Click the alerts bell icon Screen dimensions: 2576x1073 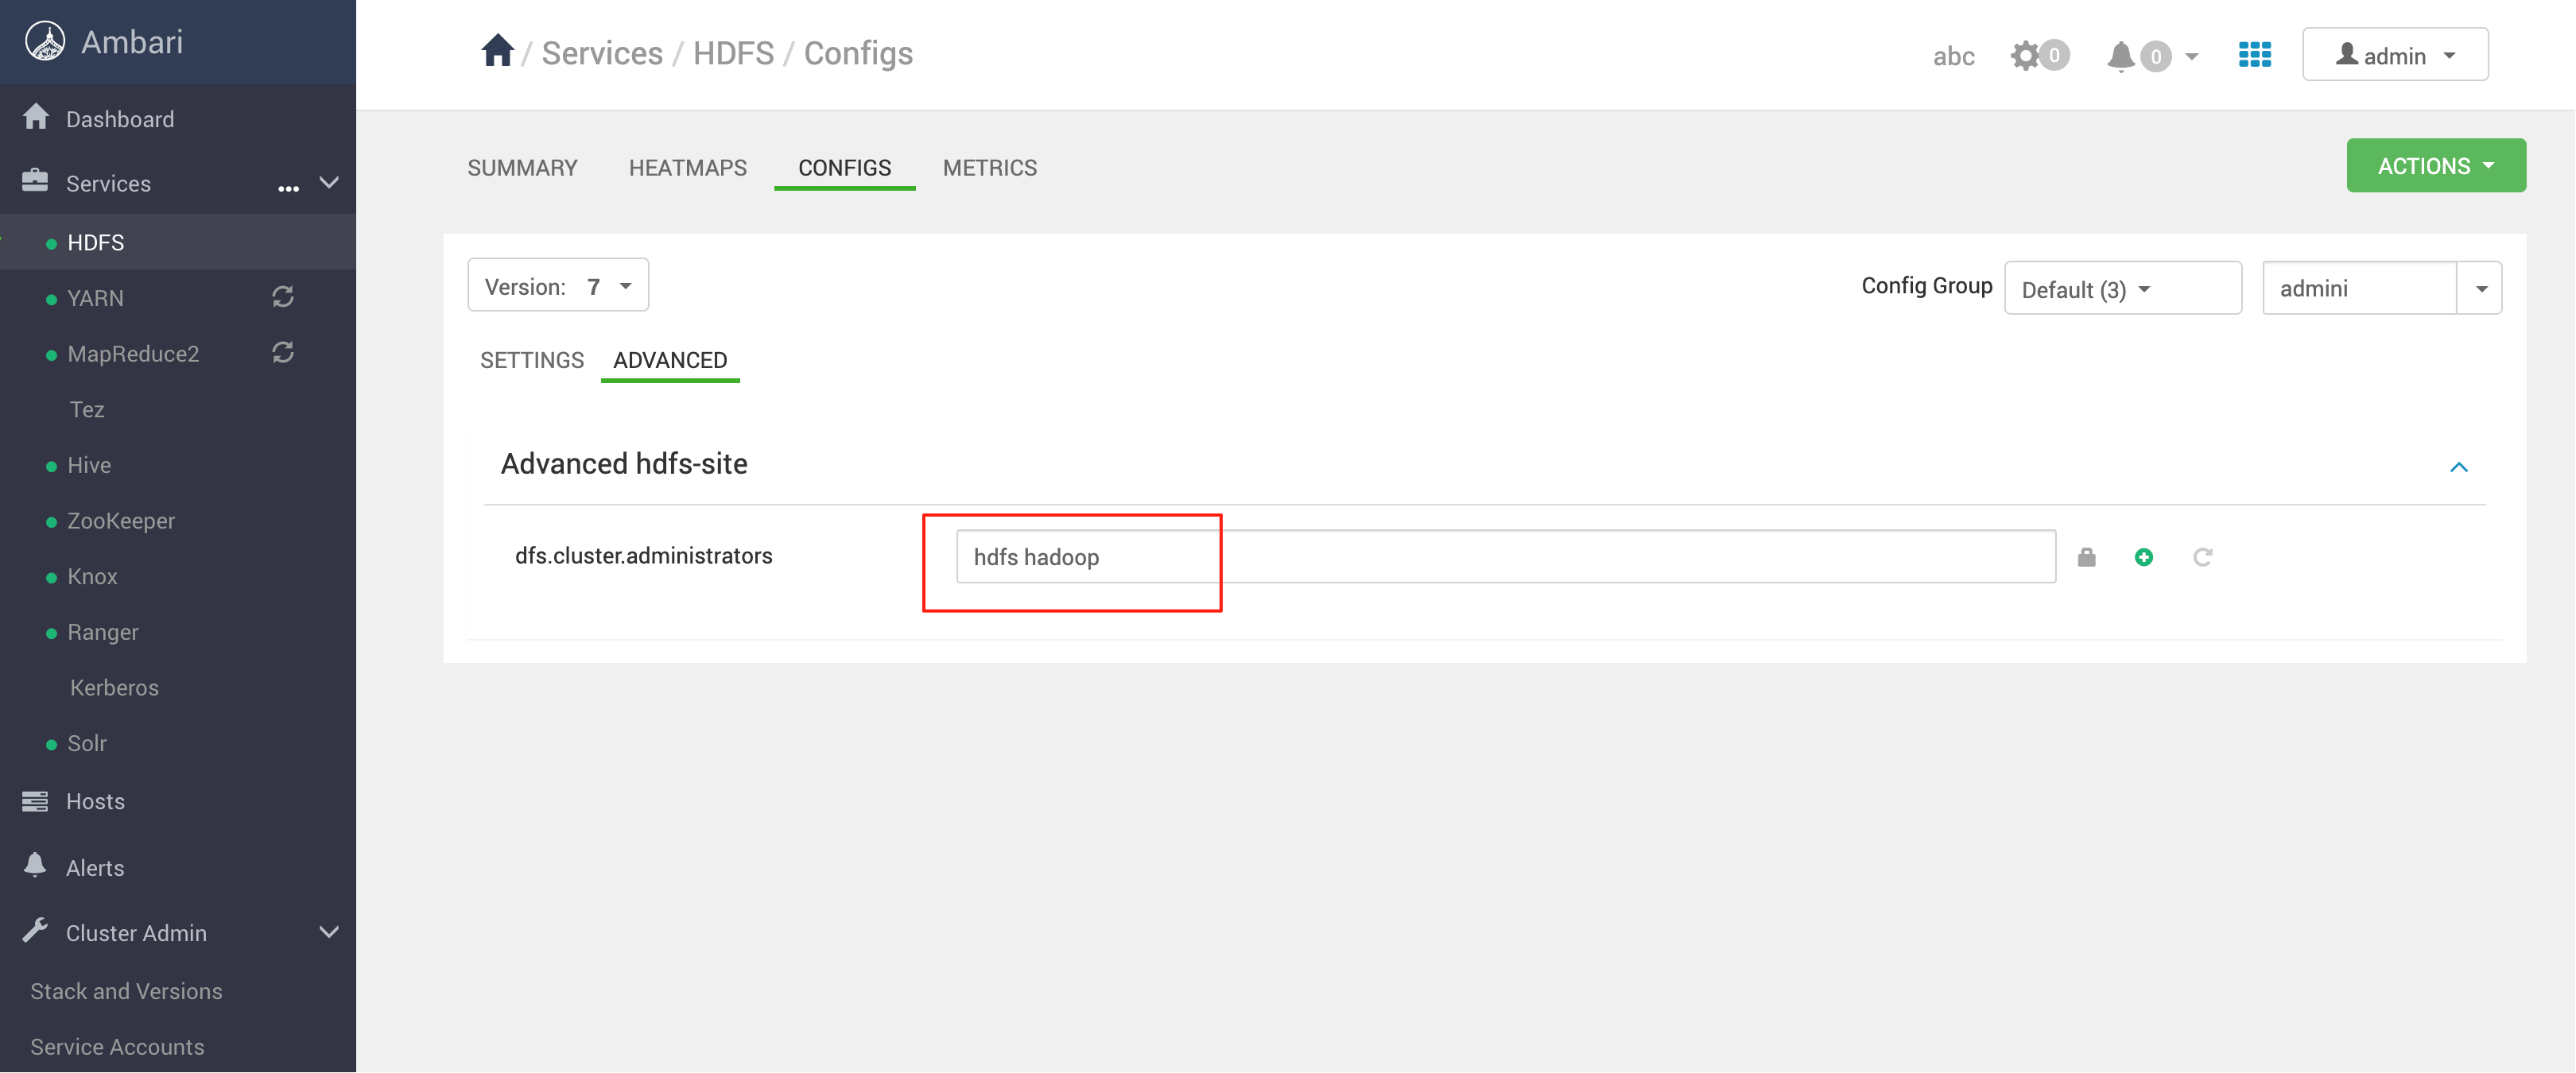click(2120, 56)
